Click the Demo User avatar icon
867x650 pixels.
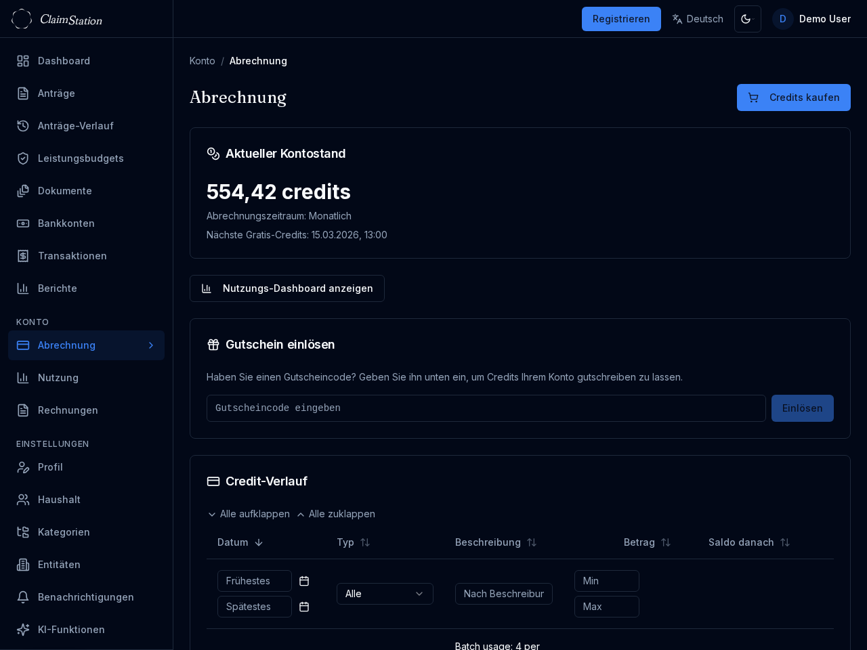coord(782,19)
